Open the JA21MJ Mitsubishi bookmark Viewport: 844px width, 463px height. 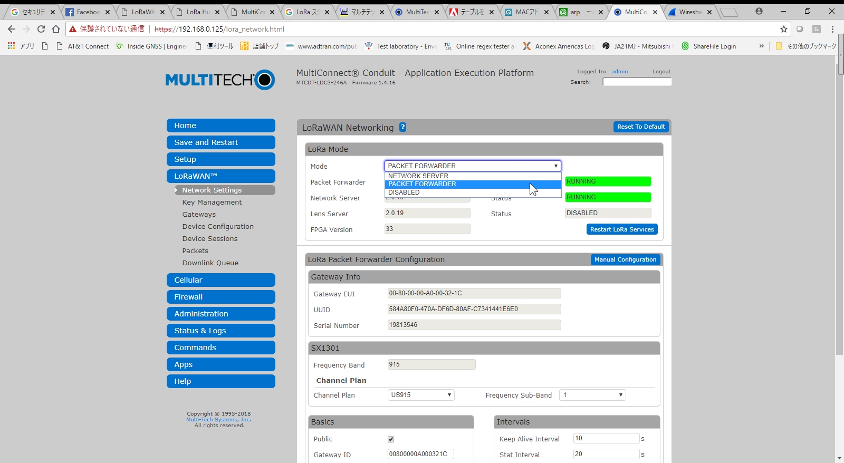coord(638,46)
